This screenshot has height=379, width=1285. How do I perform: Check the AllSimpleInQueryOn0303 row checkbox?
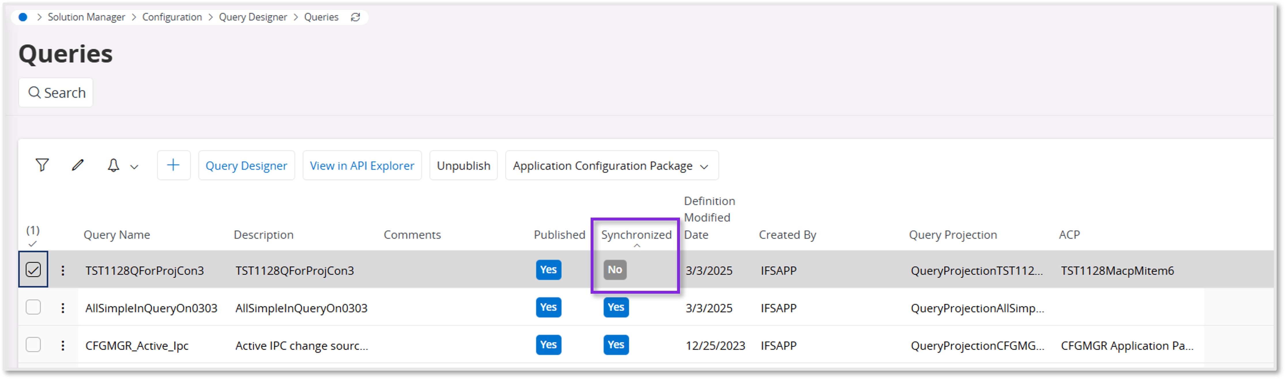coord(33,307)
